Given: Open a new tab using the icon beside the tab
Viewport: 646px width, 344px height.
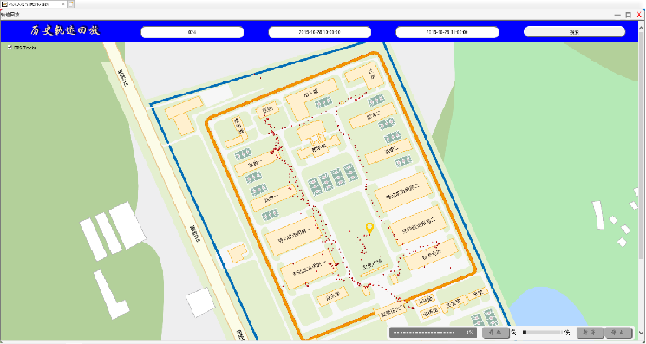Looking at the screenshot, I should pyautogui.click(x=70, y=4).
